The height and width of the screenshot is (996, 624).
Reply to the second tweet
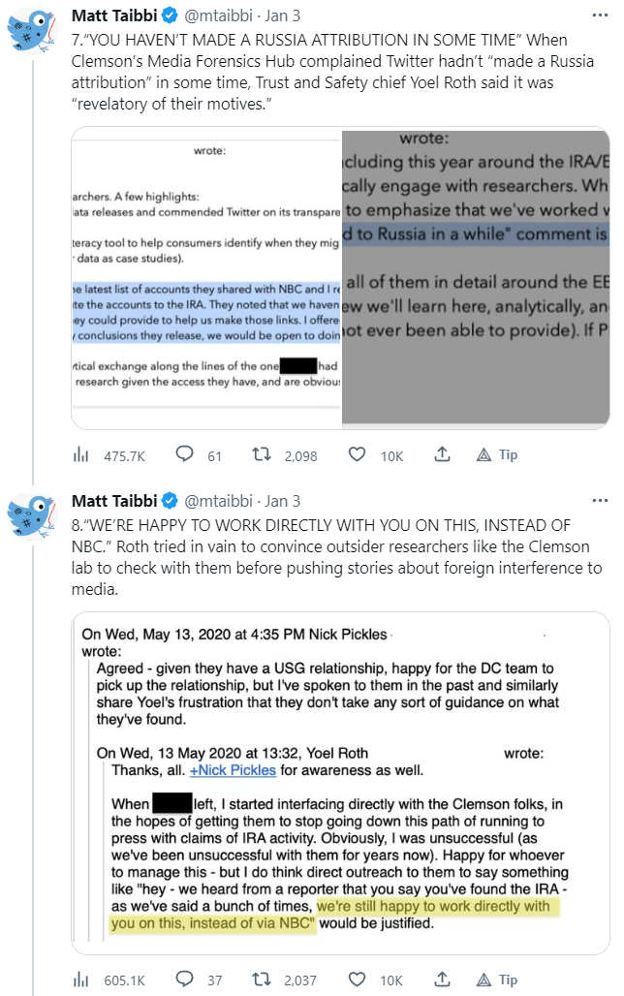pos(185,980)
